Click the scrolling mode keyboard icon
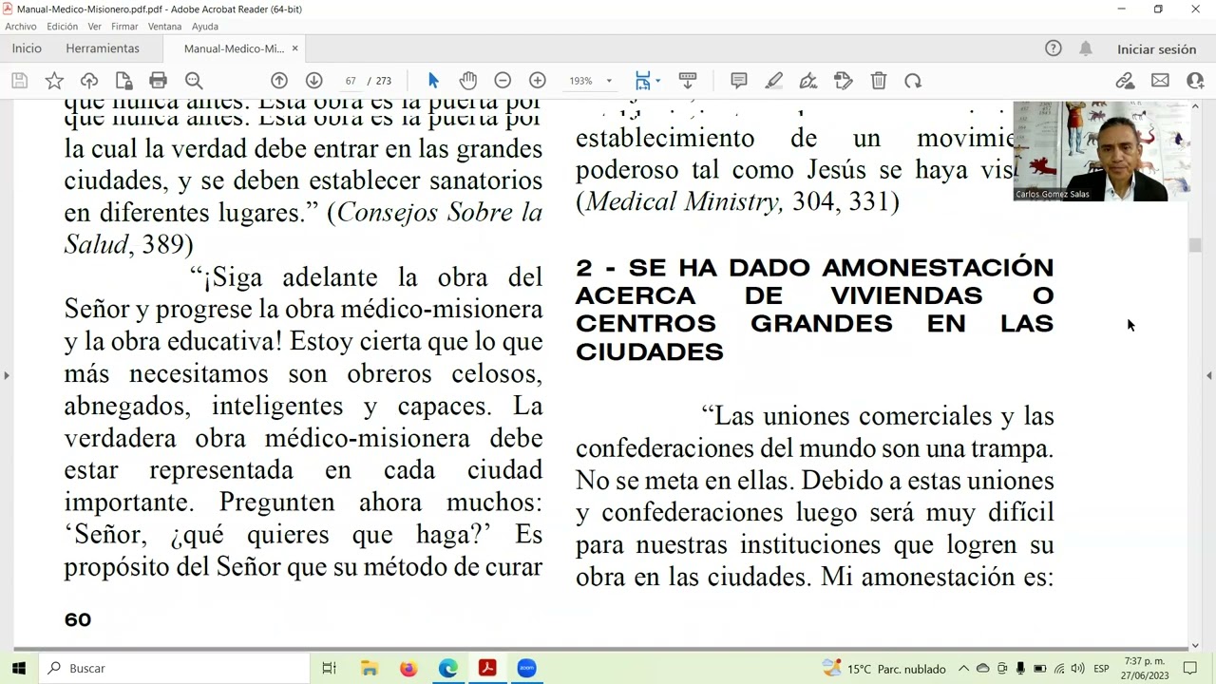Screen dimensions: 1216x684 (x=688, y=81)
